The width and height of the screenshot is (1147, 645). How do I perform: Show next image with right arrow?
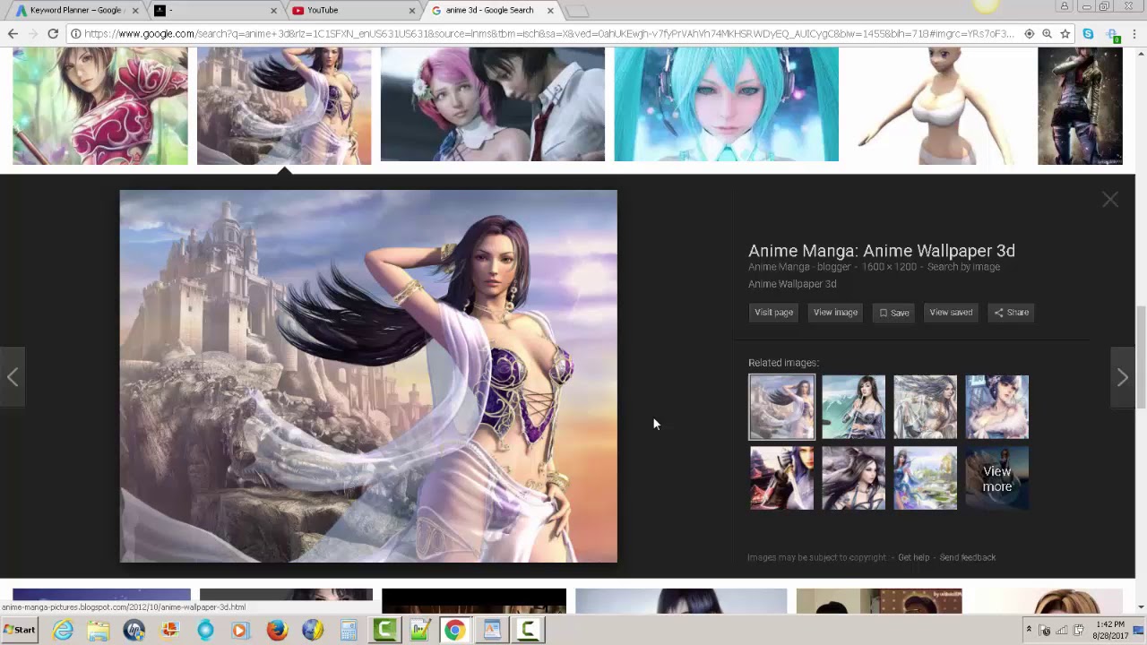[x=1122, y=377]
